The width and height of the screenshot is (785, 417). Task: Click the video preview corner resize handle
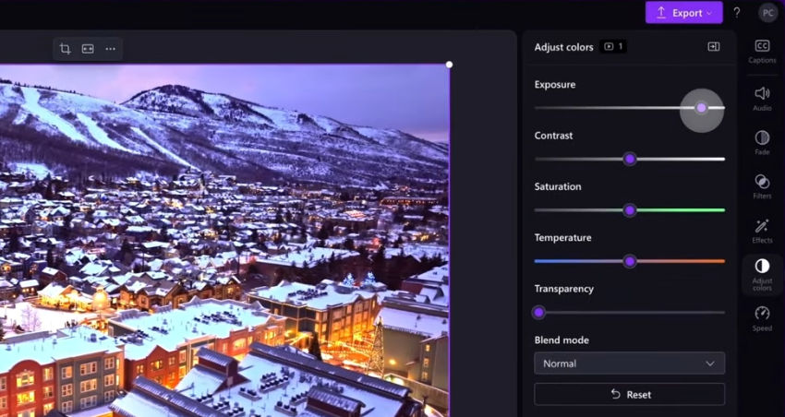(x=449, y=65)
